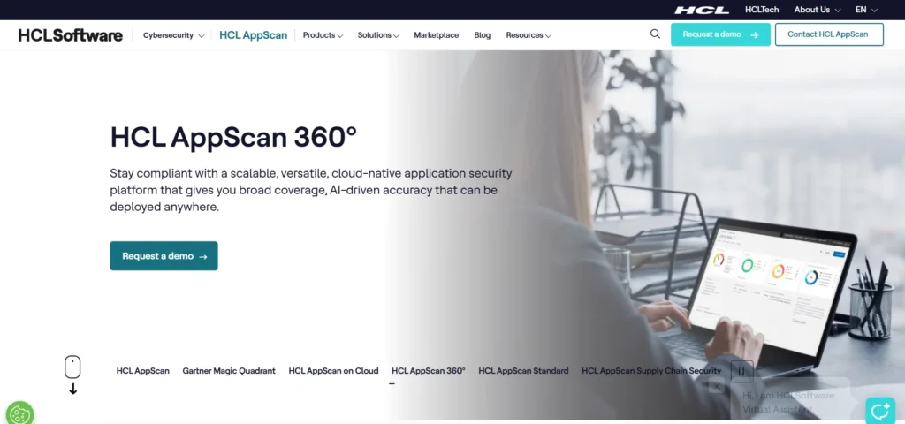Select HCL AppScan Supply Chain Security tab

click(x=651, y=371)
